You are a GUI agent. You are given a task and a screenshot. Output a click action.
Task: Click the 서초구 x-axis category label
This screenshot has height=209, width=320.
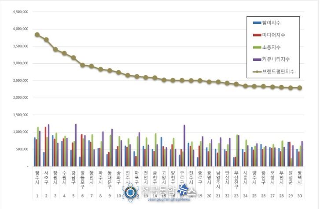[46, 176]
